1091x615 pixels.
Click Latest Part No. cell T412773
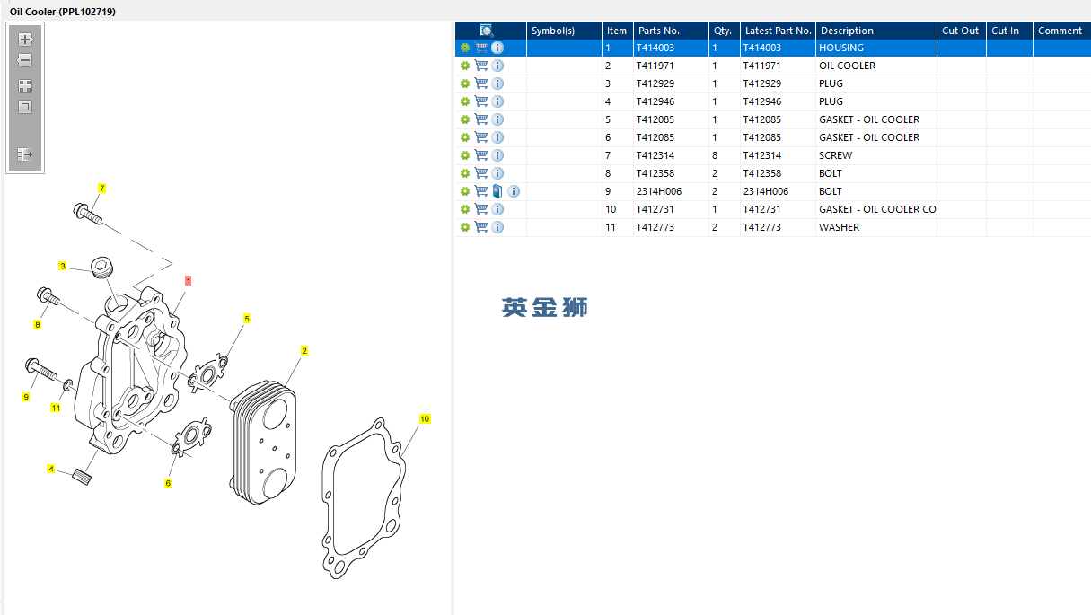778,227
